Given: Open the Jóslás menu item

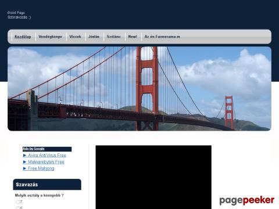Looking at the screenshot, I should (x=94, y=37).
